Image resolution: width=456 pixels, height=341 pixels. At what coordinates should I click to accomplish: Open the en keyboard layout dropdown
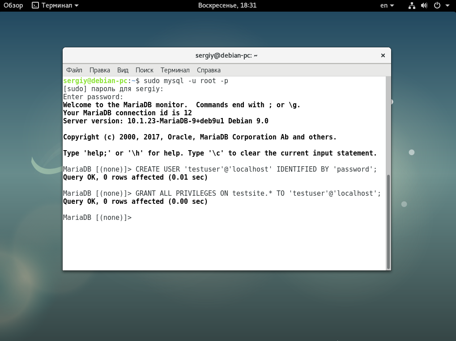click(x=387, y=5)
